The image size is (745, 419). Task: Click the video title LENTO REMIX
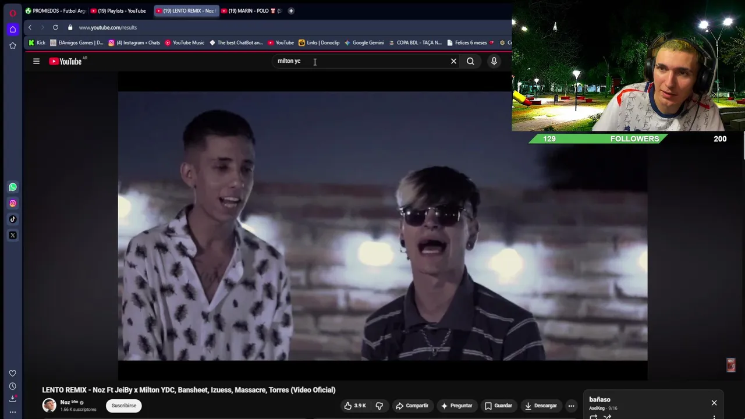189,390
